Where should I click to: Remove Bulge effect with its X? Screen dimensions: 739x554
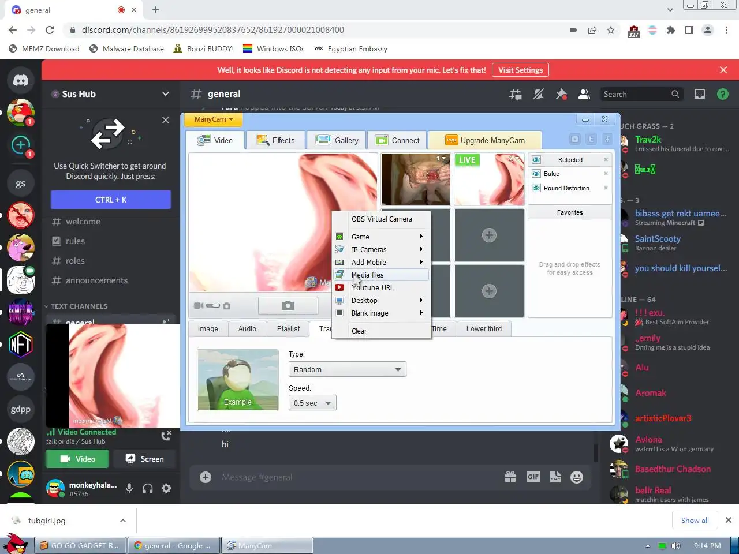pos(606,173)
